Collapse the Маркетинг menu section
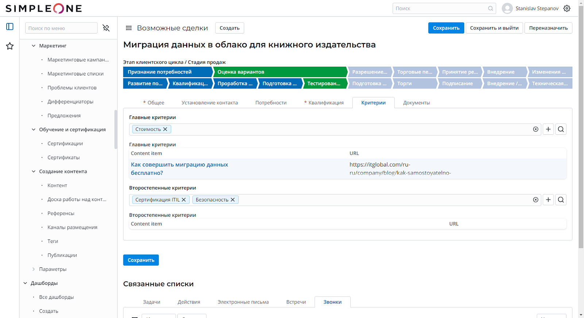 (x=34, y=46)
